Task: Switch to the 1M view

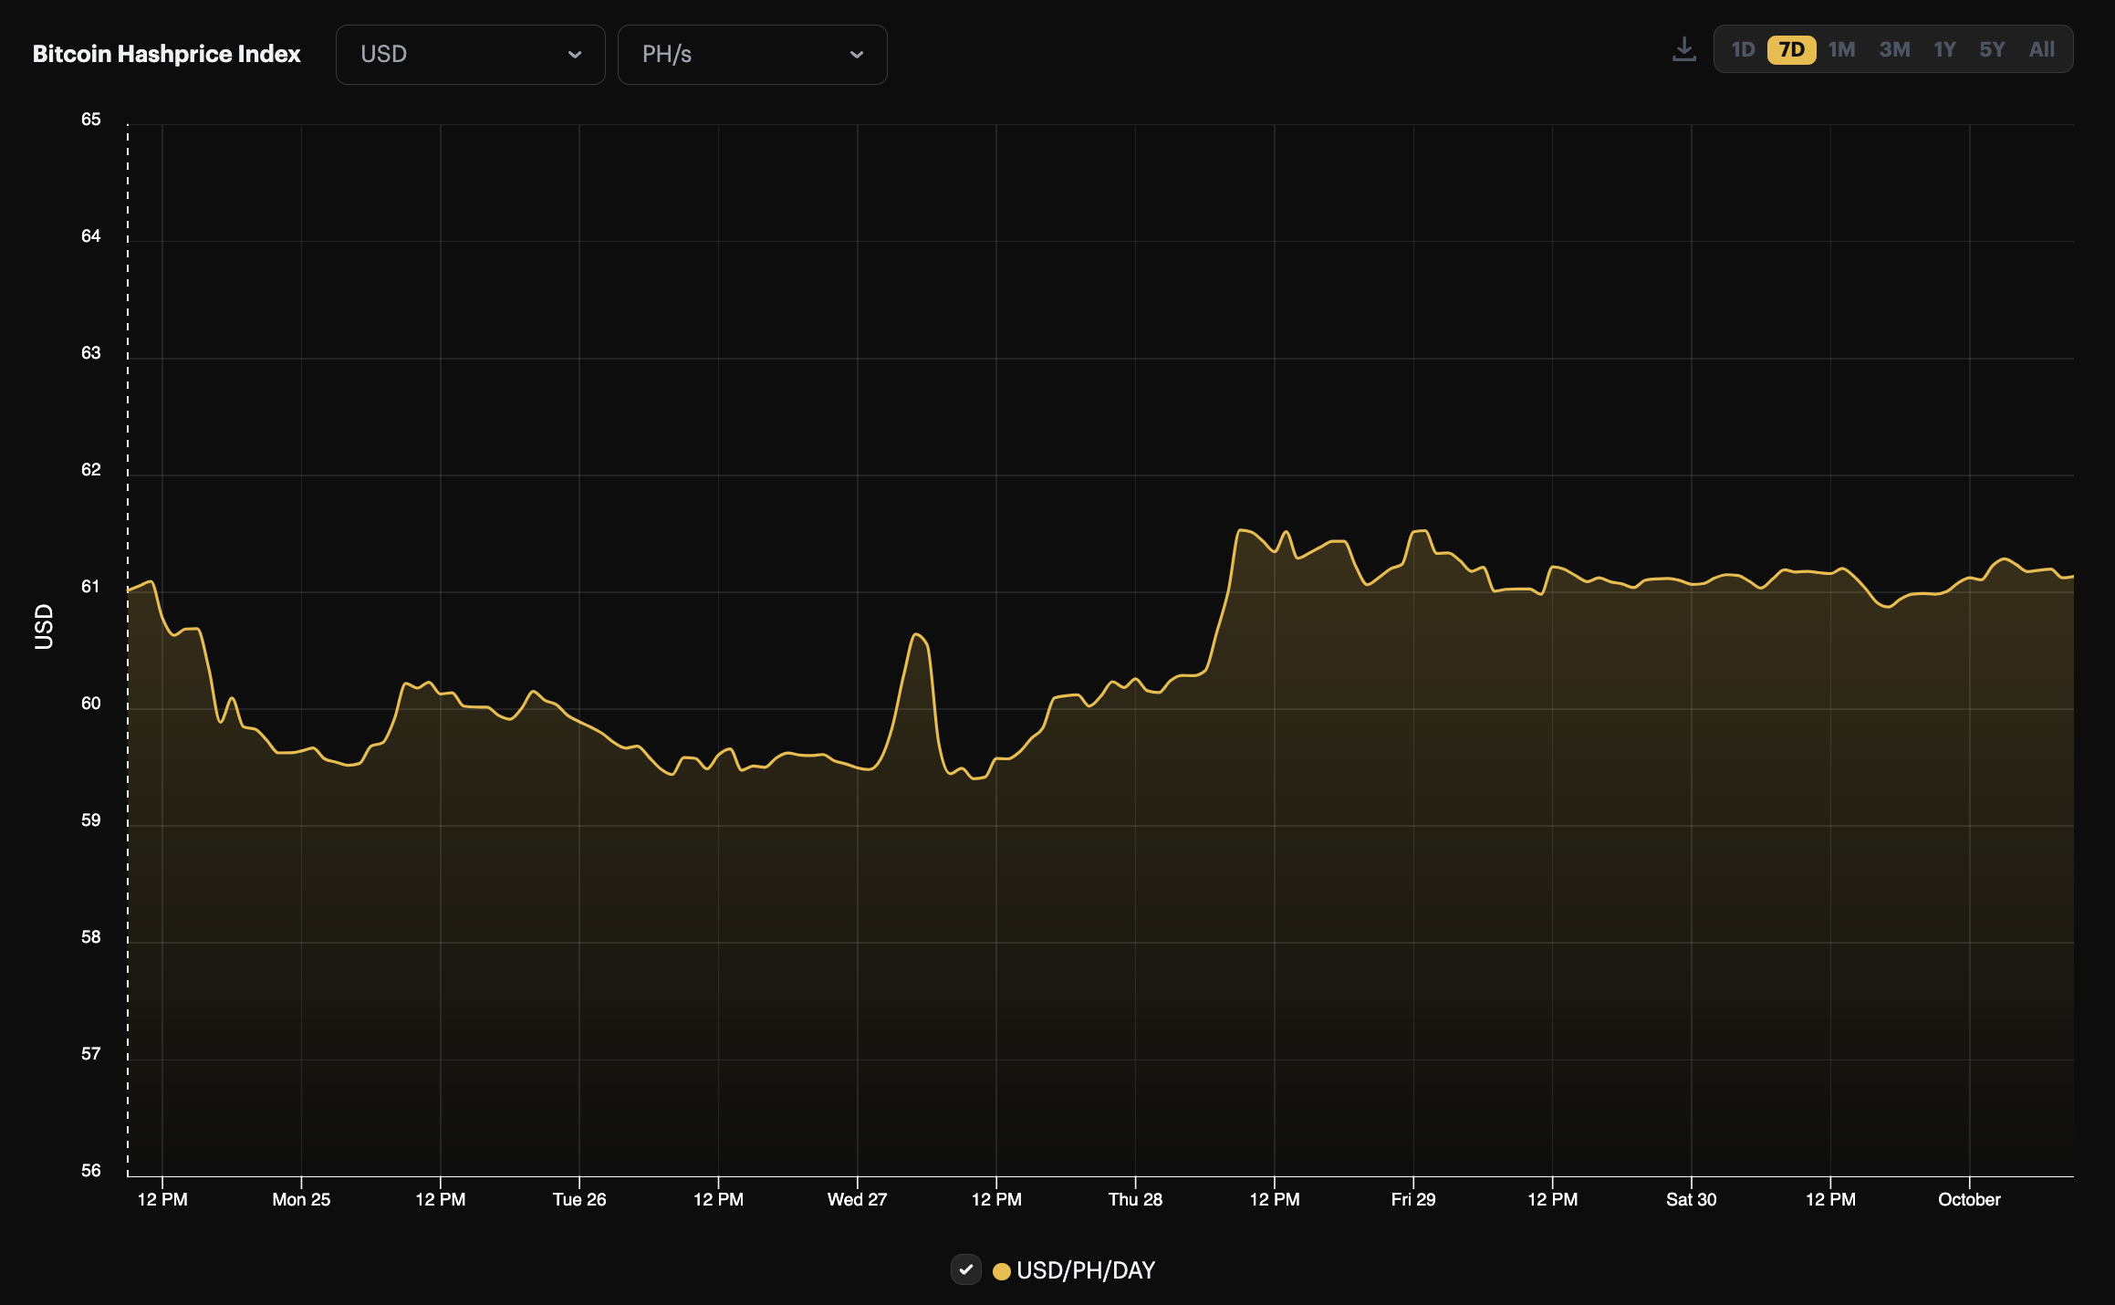Action: [x=1841, y=49]
